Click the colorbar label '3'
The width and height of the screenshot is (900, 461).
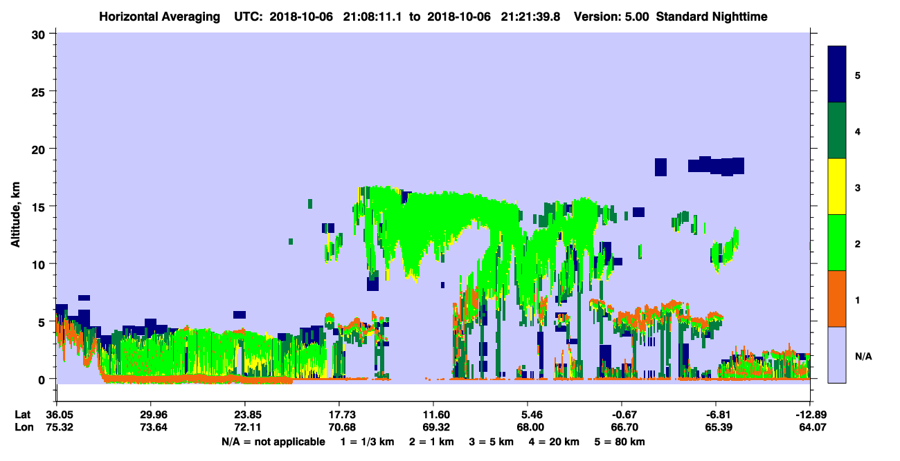pyautogui.click(x=858, y=187)
